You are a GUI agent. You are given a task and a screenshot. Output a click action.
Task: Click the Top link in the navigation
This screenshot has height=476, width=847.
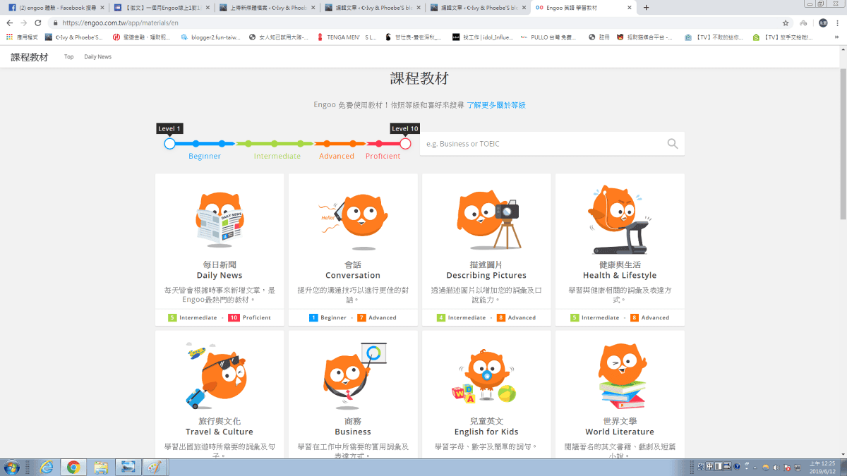pos(68,56)
